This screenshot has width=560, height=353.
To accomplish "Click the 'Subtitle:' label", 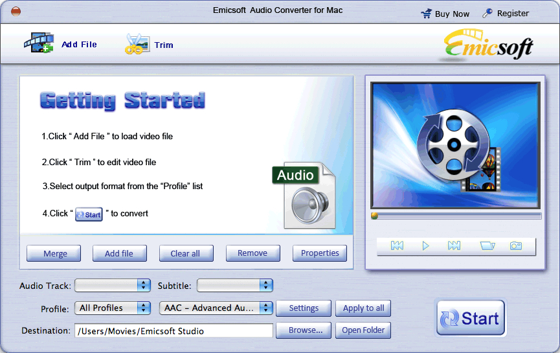I will click(x=174, y=286).
